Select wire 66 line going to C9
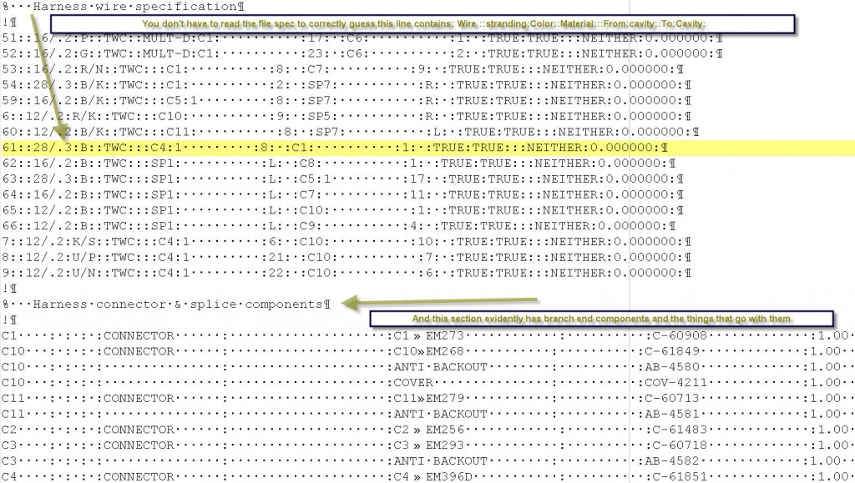The width and height of the screenshot is (855, 483). [x=334, y=226]
